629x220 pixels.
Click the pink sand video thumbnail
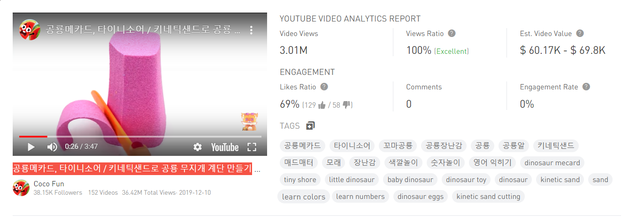pyautogui.click(x=140, y=84)
